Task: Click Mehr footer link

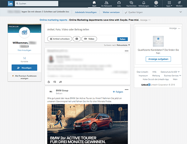Action: [175, 79]
